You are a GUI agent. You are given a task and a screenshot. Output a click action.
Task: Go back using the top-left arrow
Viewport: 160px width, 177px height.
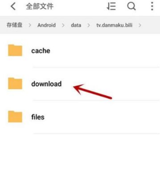pyautogui.click(x=13, y=6)
